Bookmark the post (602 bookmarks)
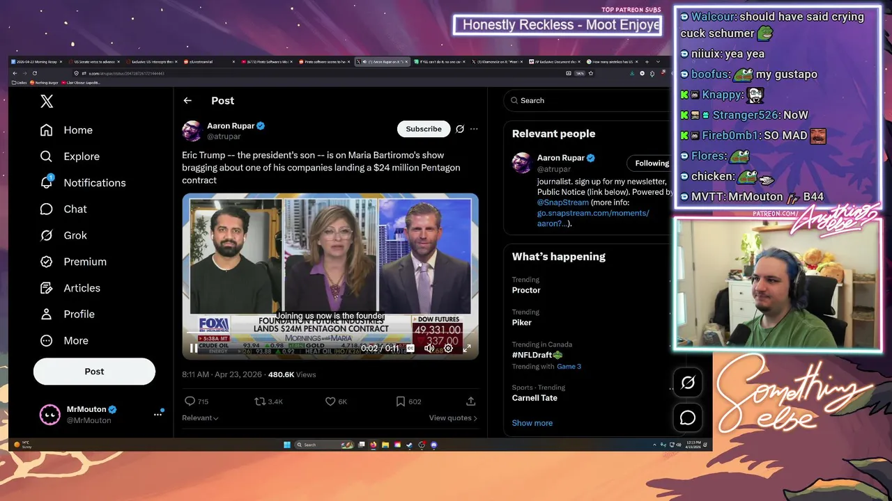This screenshot has height=501, width=892. [408, 401]
